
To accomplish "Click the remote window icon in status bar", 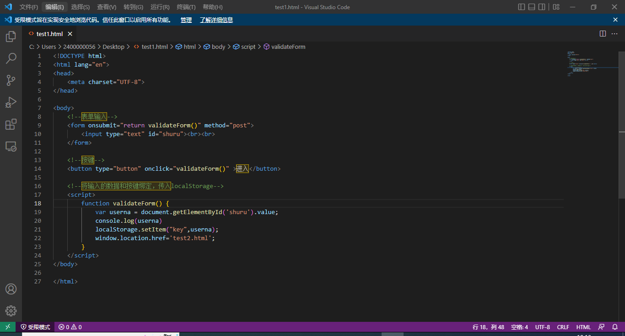I will click(x=8, y=327).
